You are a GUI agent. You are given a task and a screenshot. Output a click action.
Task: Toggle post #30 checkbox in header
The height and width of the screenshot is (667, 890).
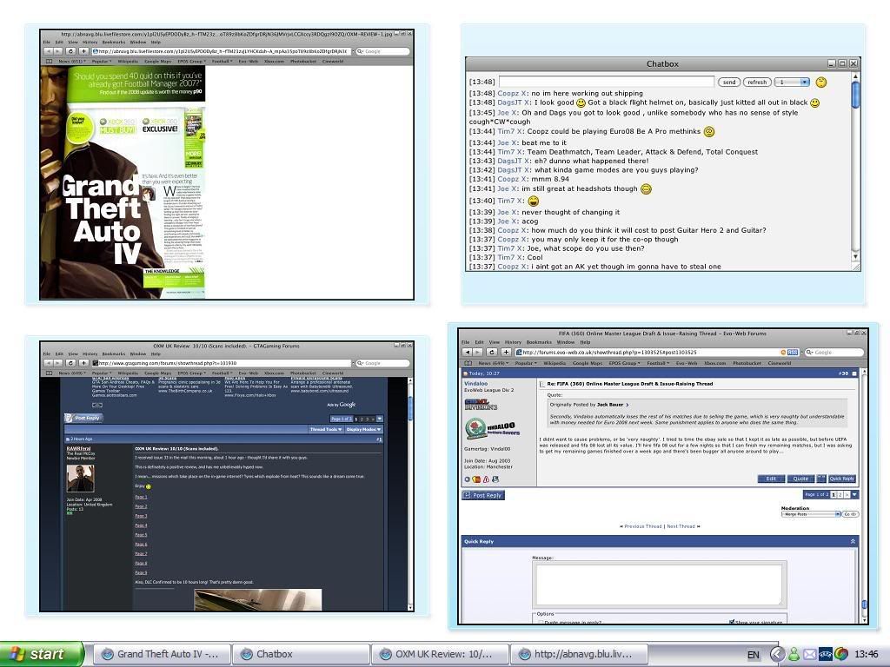(x=853, y=373)
